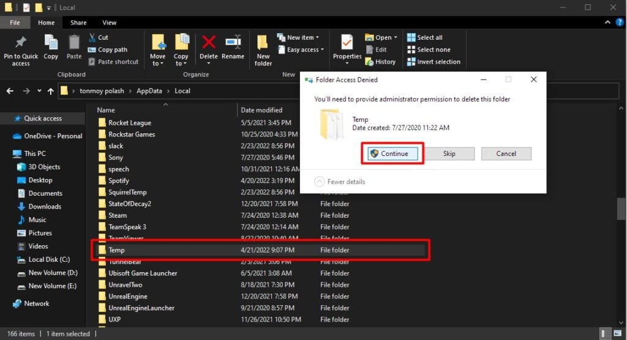Sort by the Name column header

click(106, 110)
